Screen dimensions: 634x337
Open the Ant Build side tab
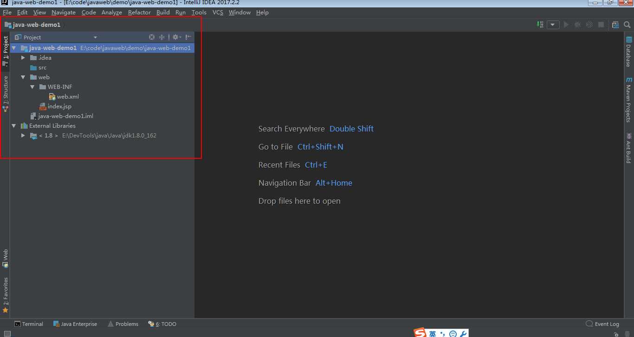(x=629, y=148)
